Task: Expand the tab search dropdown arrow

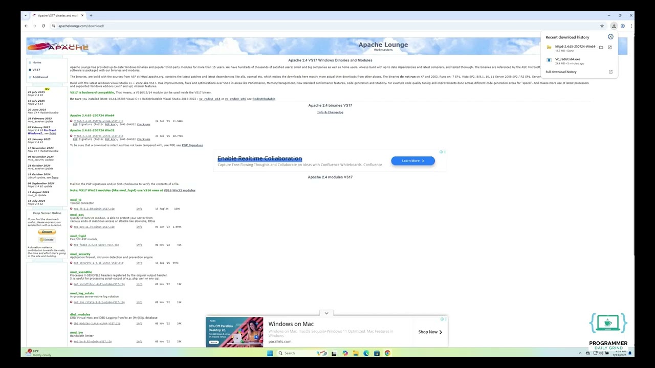Action: pos(26,16)
